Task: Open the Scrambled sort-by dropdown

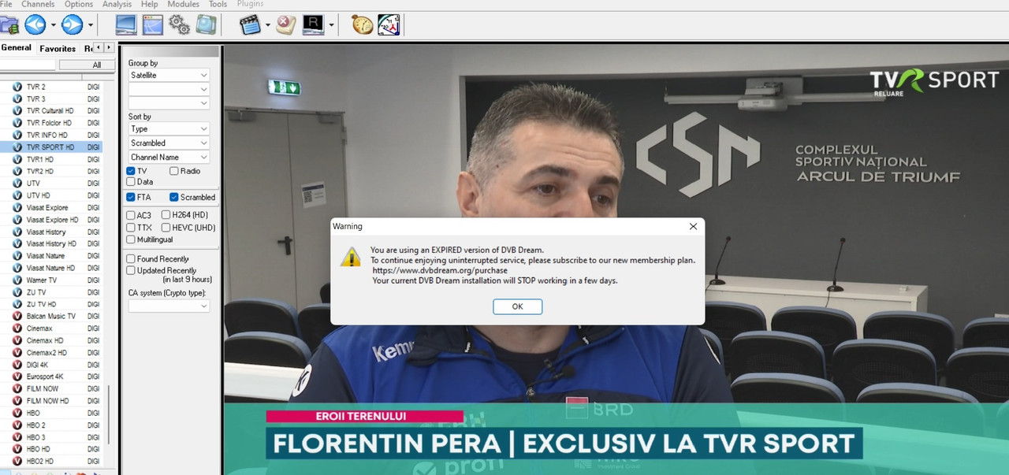Action: pos(169,143)
